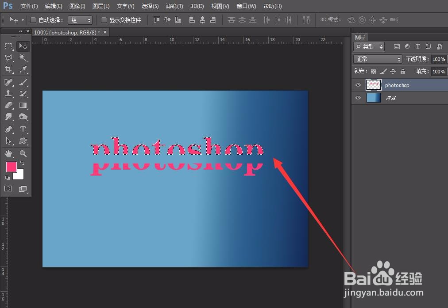Click the align left edges icon

[192, 20]
